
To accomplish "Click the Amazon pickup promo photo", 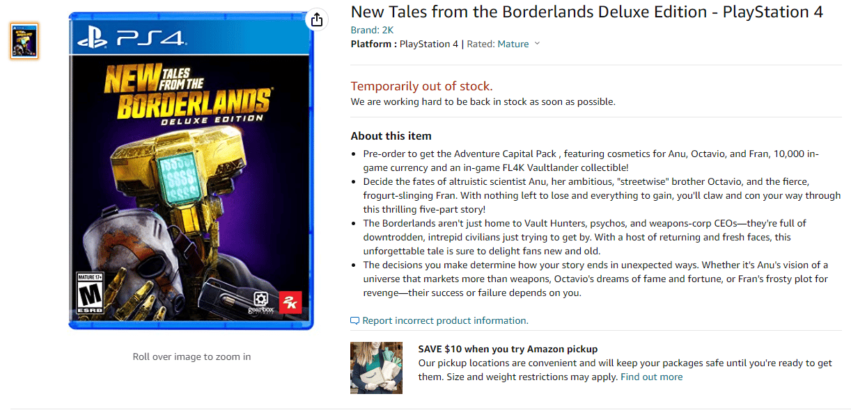I will click(376, 368).
